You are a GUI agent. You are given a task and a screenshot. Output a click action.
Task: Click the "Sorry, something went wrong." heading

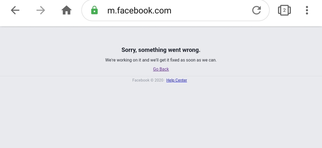[161, 50]
